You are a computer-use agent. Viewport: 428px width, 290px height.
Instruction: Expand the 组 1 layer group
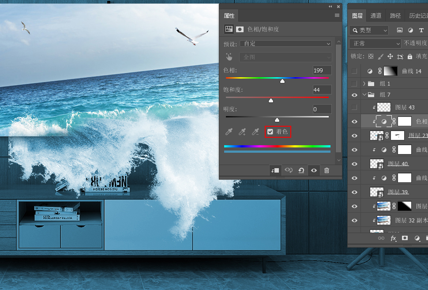[364, 83]
